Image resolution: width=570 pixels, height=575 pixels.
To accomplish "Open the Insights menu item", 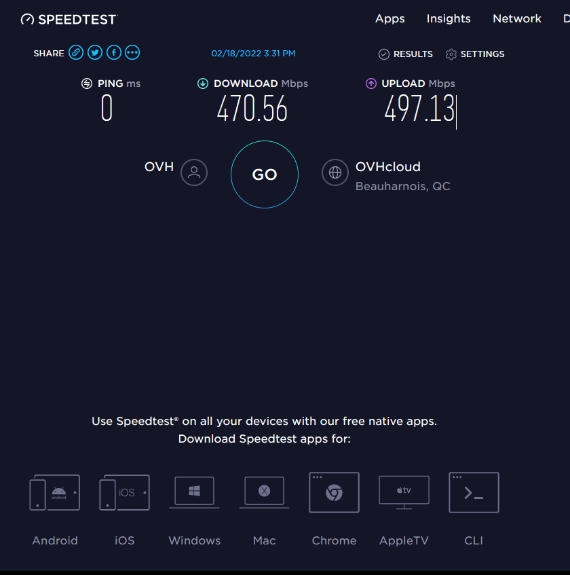I will 449,19.
